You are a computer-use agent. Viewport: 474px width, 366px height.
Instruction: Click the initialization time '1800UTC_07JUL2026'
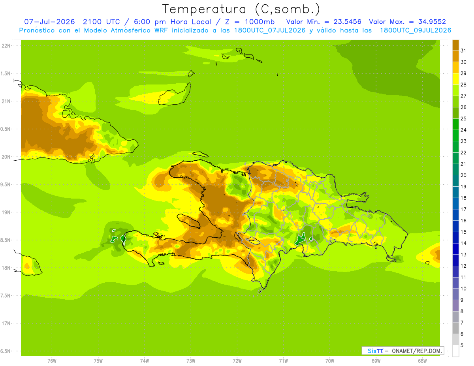(270, 30)
